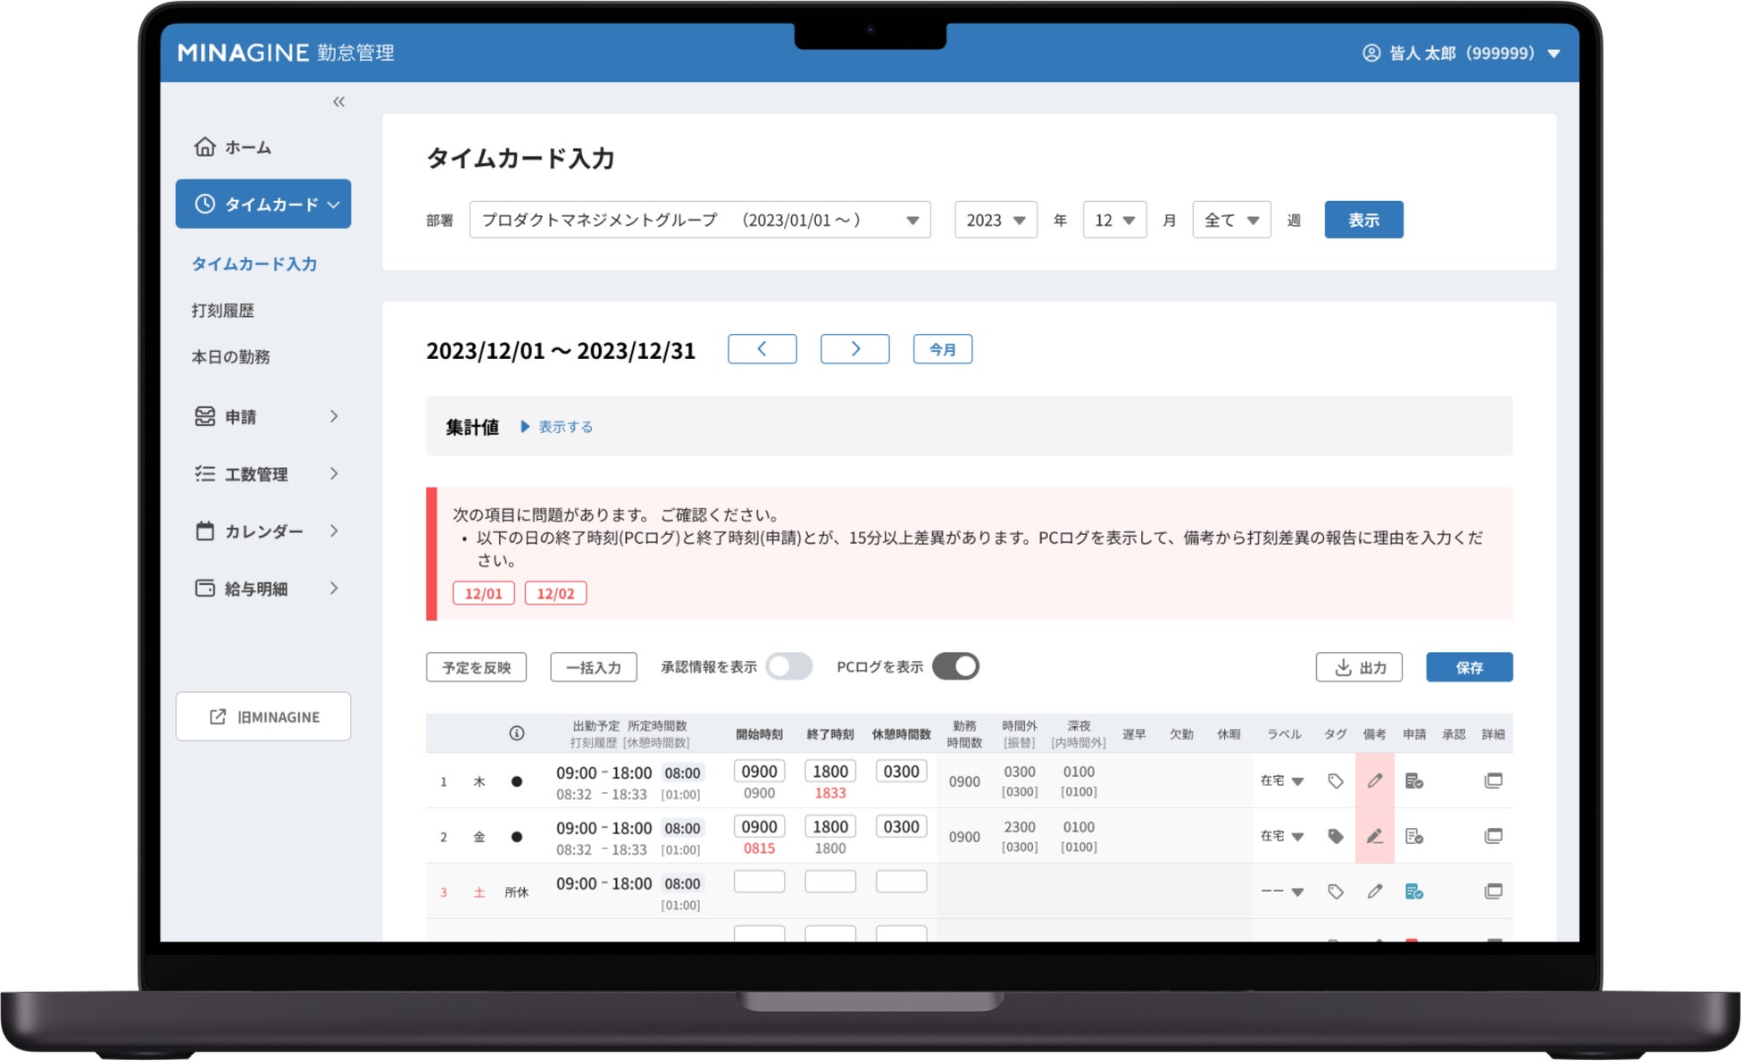Click the 12/01 error date tag
1741x1061 pixels.
pos(483,593)
